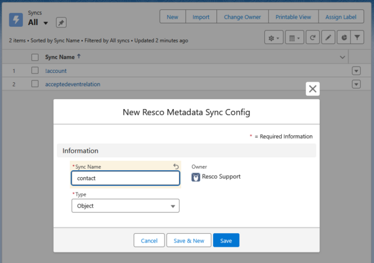Expand the Type Object dropdown
Image resolution: width=374 pixels, height=263 pixels.
pos(125,206)
